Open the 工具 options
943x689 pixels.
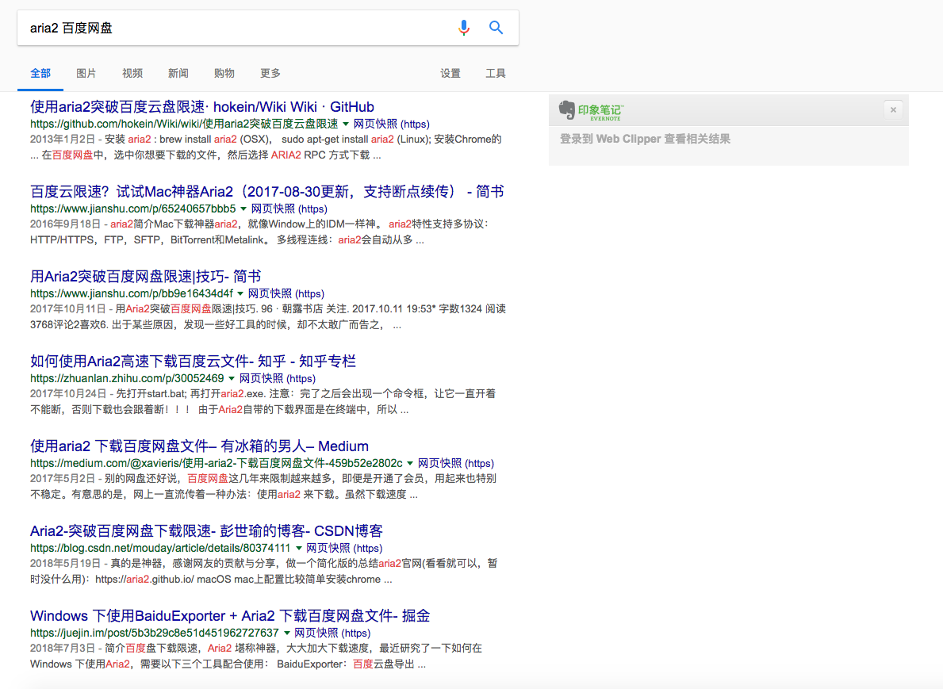(x=496, y=74)
